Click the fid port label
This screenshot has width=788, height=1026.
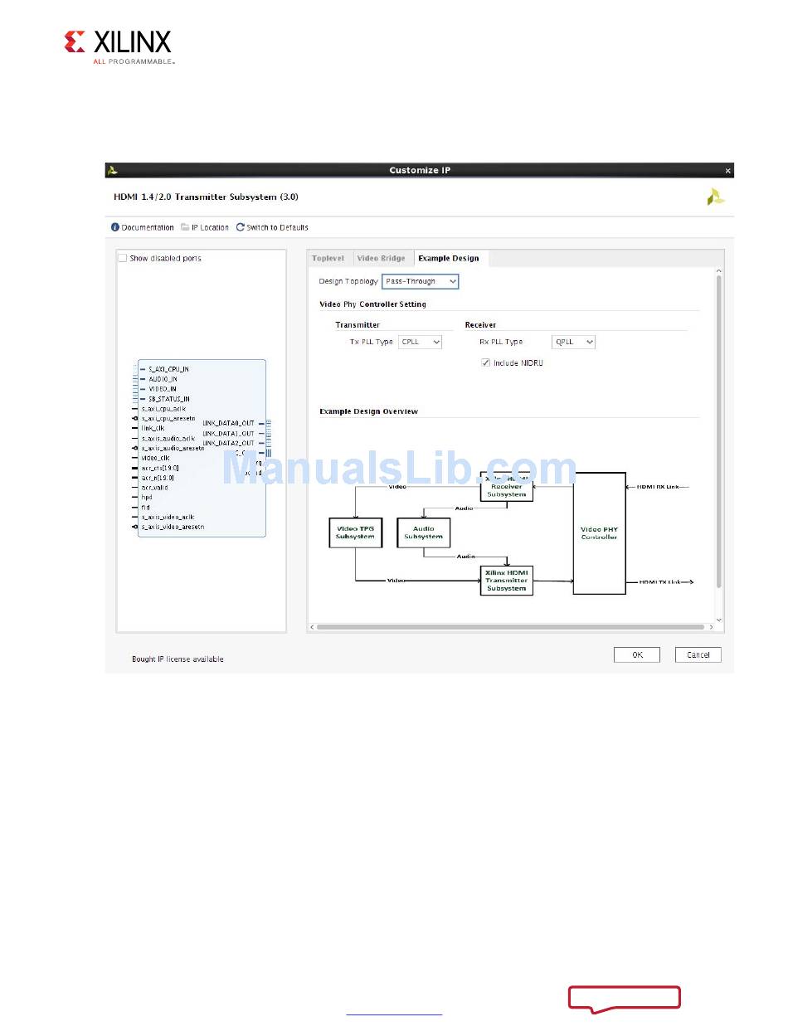click(146, 507)
